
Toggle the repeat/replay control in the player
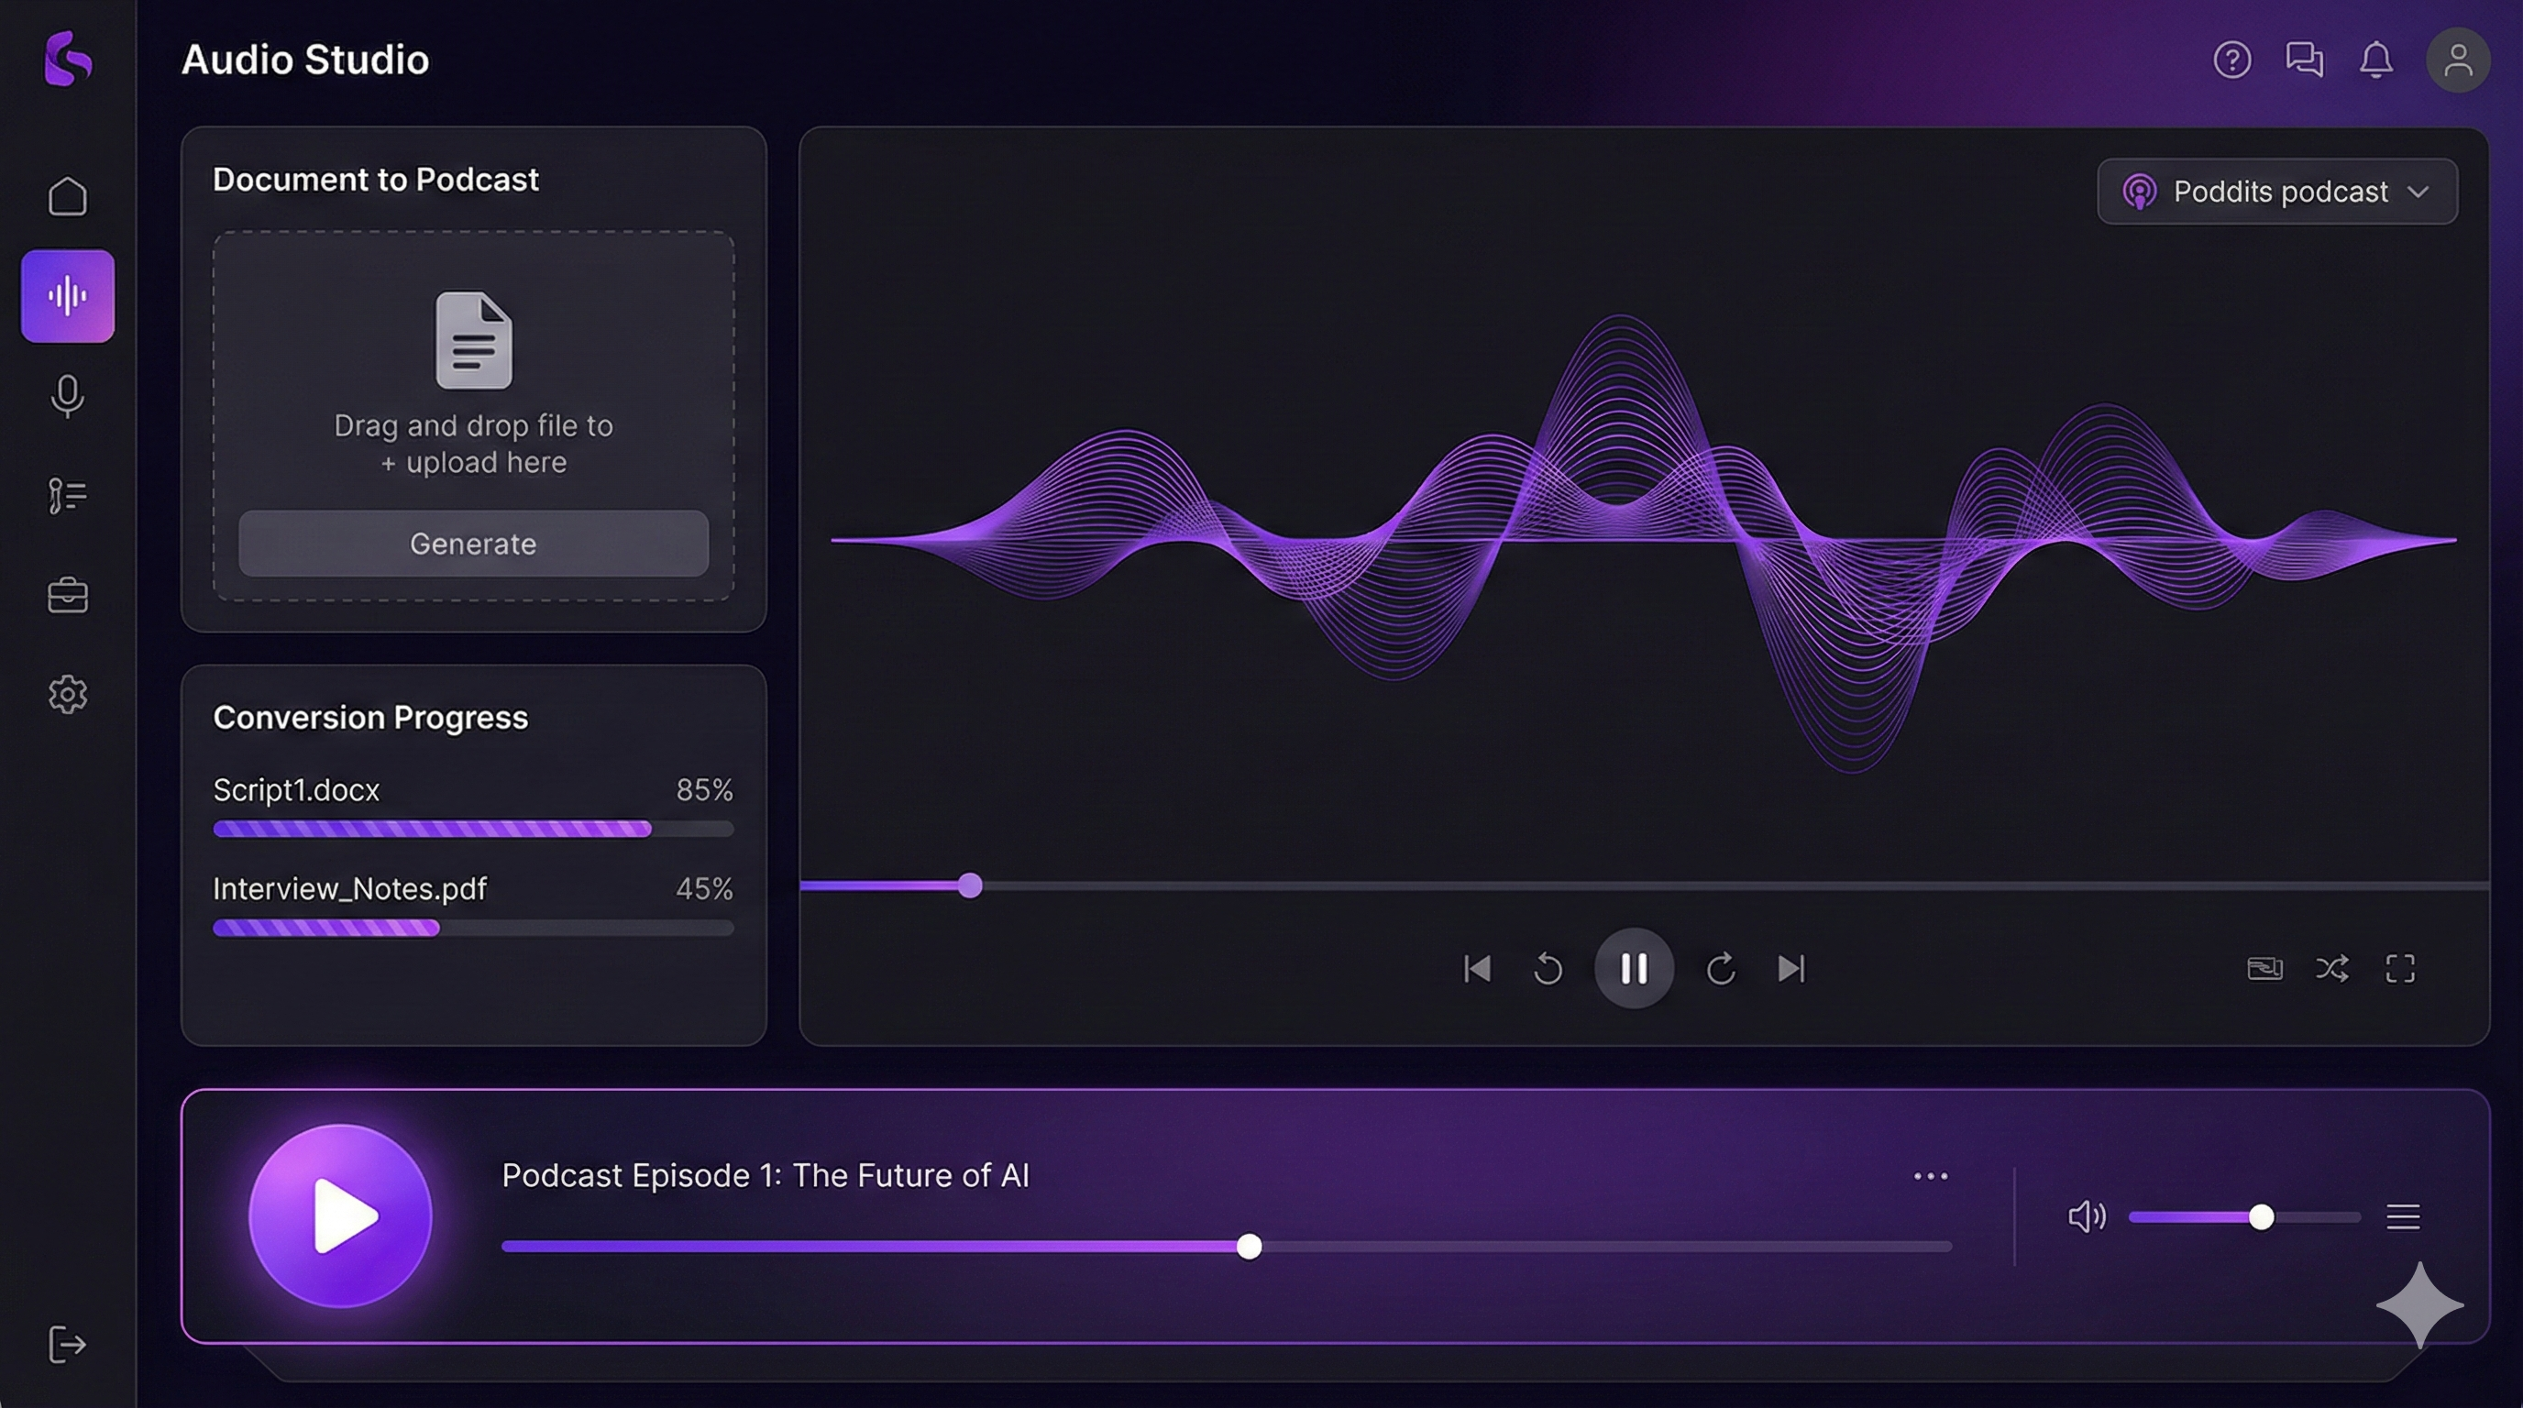[x=1548, y=968]
